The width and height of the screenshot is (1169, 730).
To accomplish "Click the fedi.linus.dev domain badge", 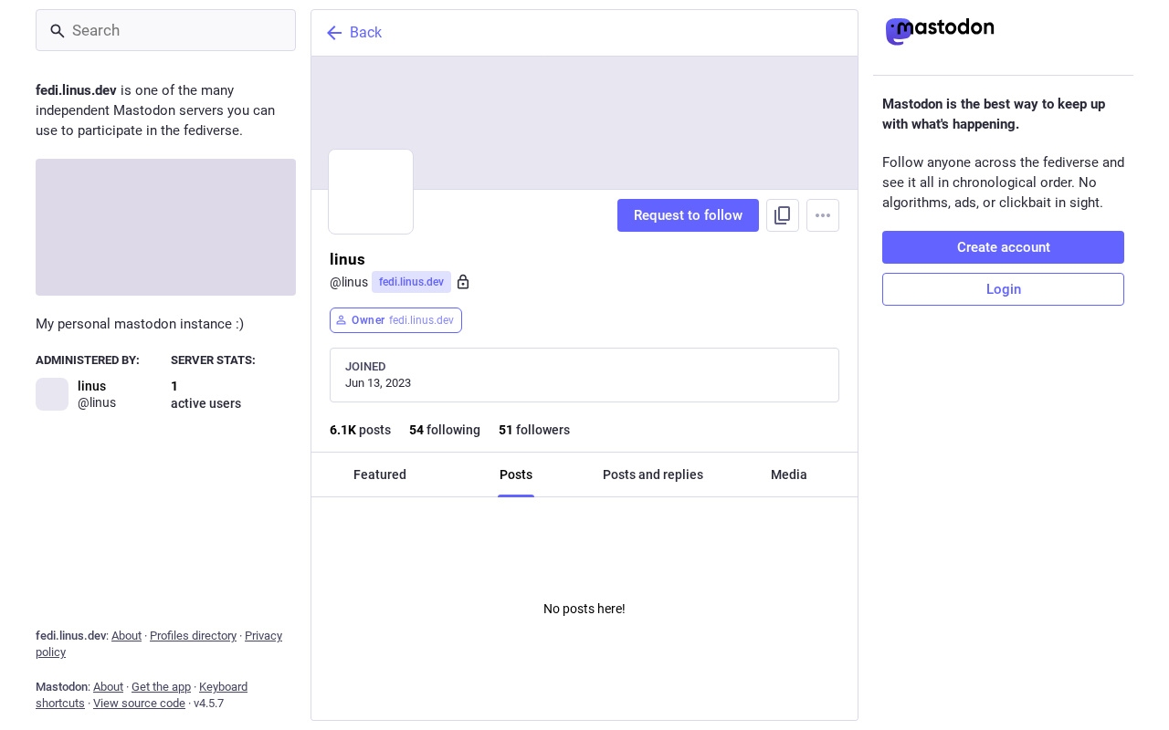I will tap(411, 282).
